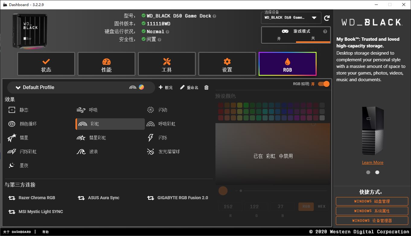
Task: Open help icon next to 游戏模式
Action: pyautogui.click(x=325, y=31)
